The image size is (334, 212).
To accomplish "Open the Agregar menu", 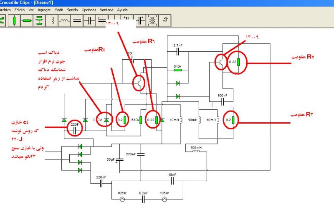I will point(44,10).
